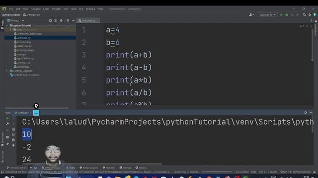
Task: Click green Run button in toolbar
Action: click(281, 15)
